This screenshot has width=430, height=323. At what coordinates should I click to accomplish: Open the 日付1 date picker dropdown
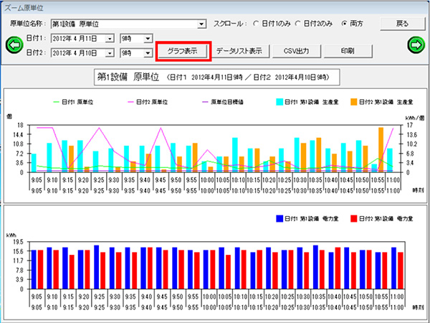[x=110, y=38]
